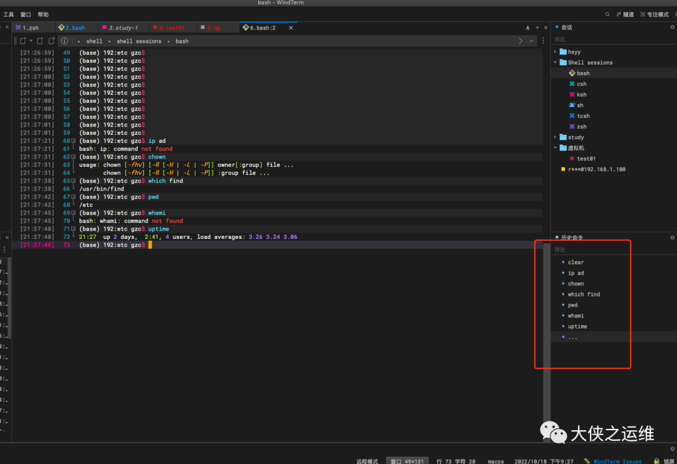The height and width of the screenshot is (464, 677).
Task: Click the macos status bar entry
Action: 496,461
